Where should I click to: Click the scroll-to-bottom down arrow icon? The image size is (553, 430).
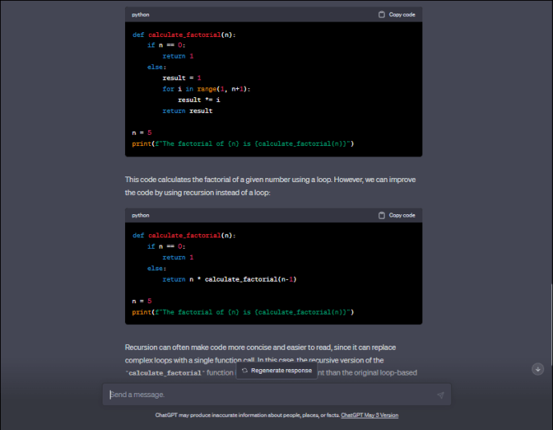[x=538, y=368]
